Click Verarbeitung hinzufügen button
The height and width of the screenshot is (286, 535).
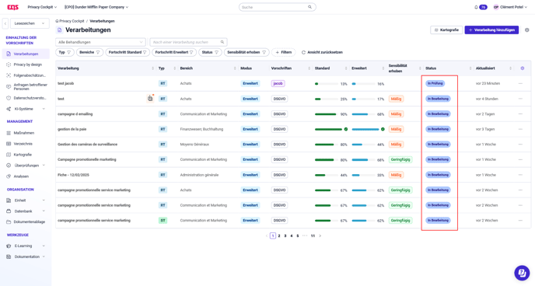[491, 30]
